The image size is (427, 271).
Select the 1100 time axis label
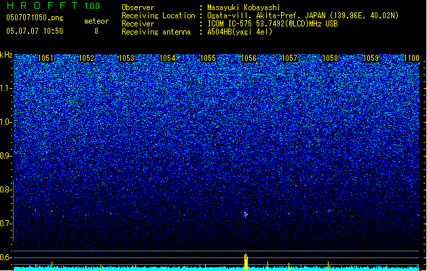click(411, 58)
